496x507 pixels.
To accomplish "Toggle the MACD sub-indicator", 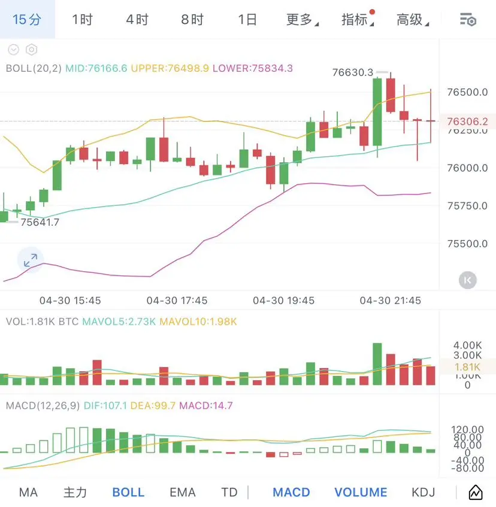I will (x=291, y=493).
